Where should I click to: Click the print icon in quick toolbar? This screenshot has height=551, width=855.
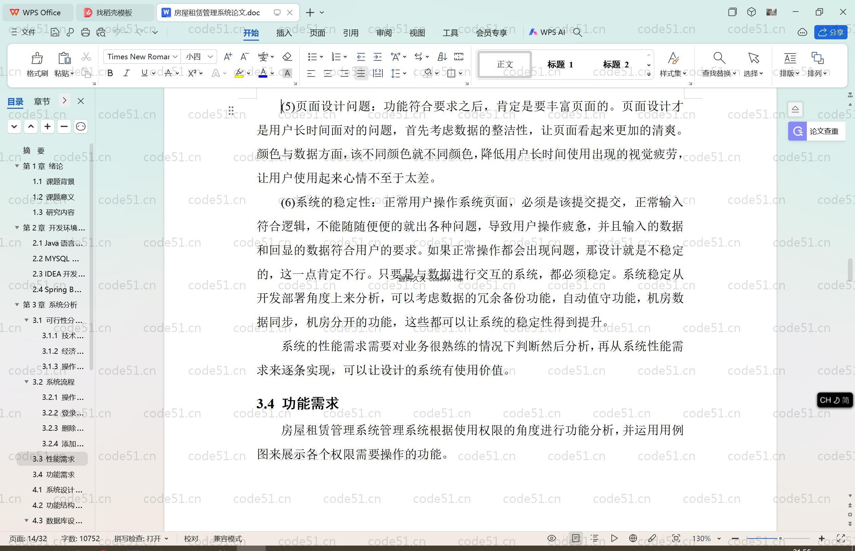tap(85, 33)
